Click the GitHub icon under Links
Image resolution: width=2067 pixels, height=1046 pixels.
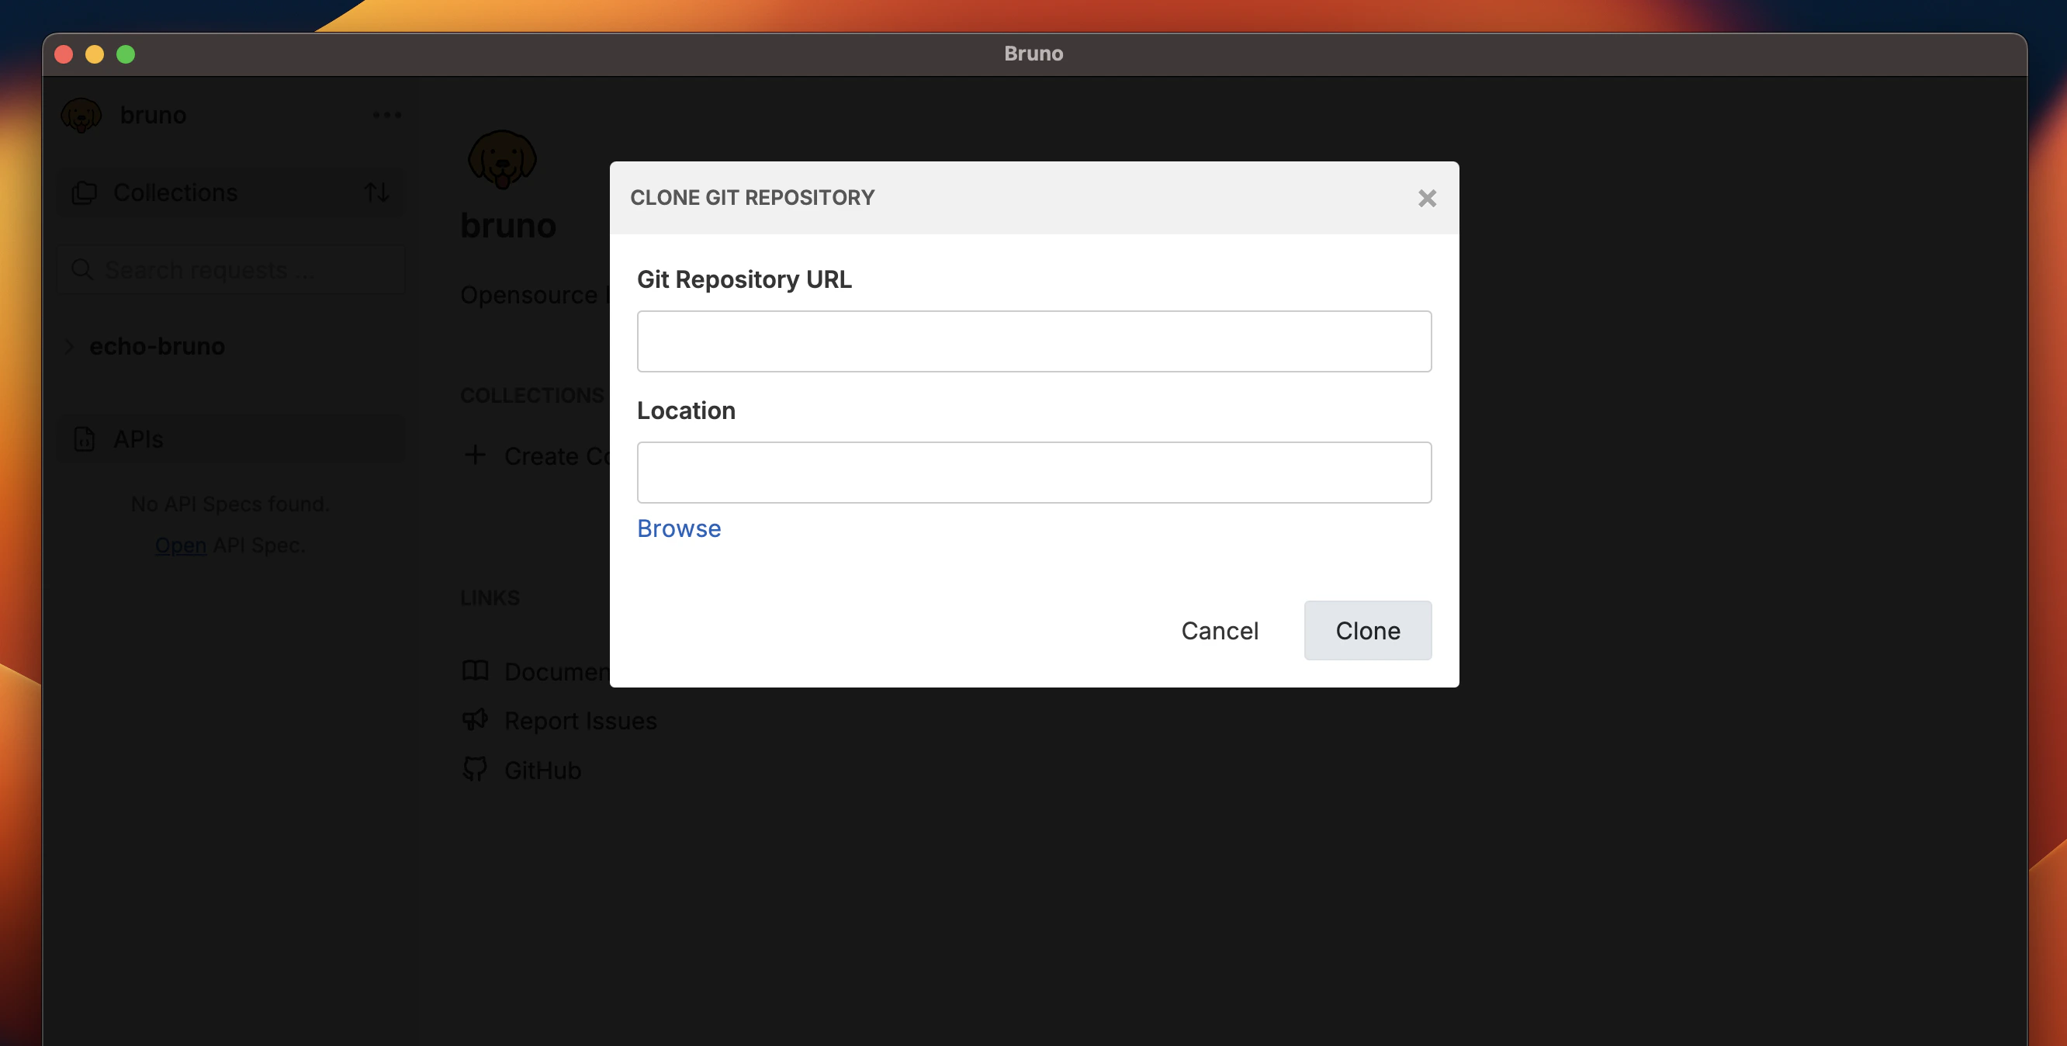[475, 769]
